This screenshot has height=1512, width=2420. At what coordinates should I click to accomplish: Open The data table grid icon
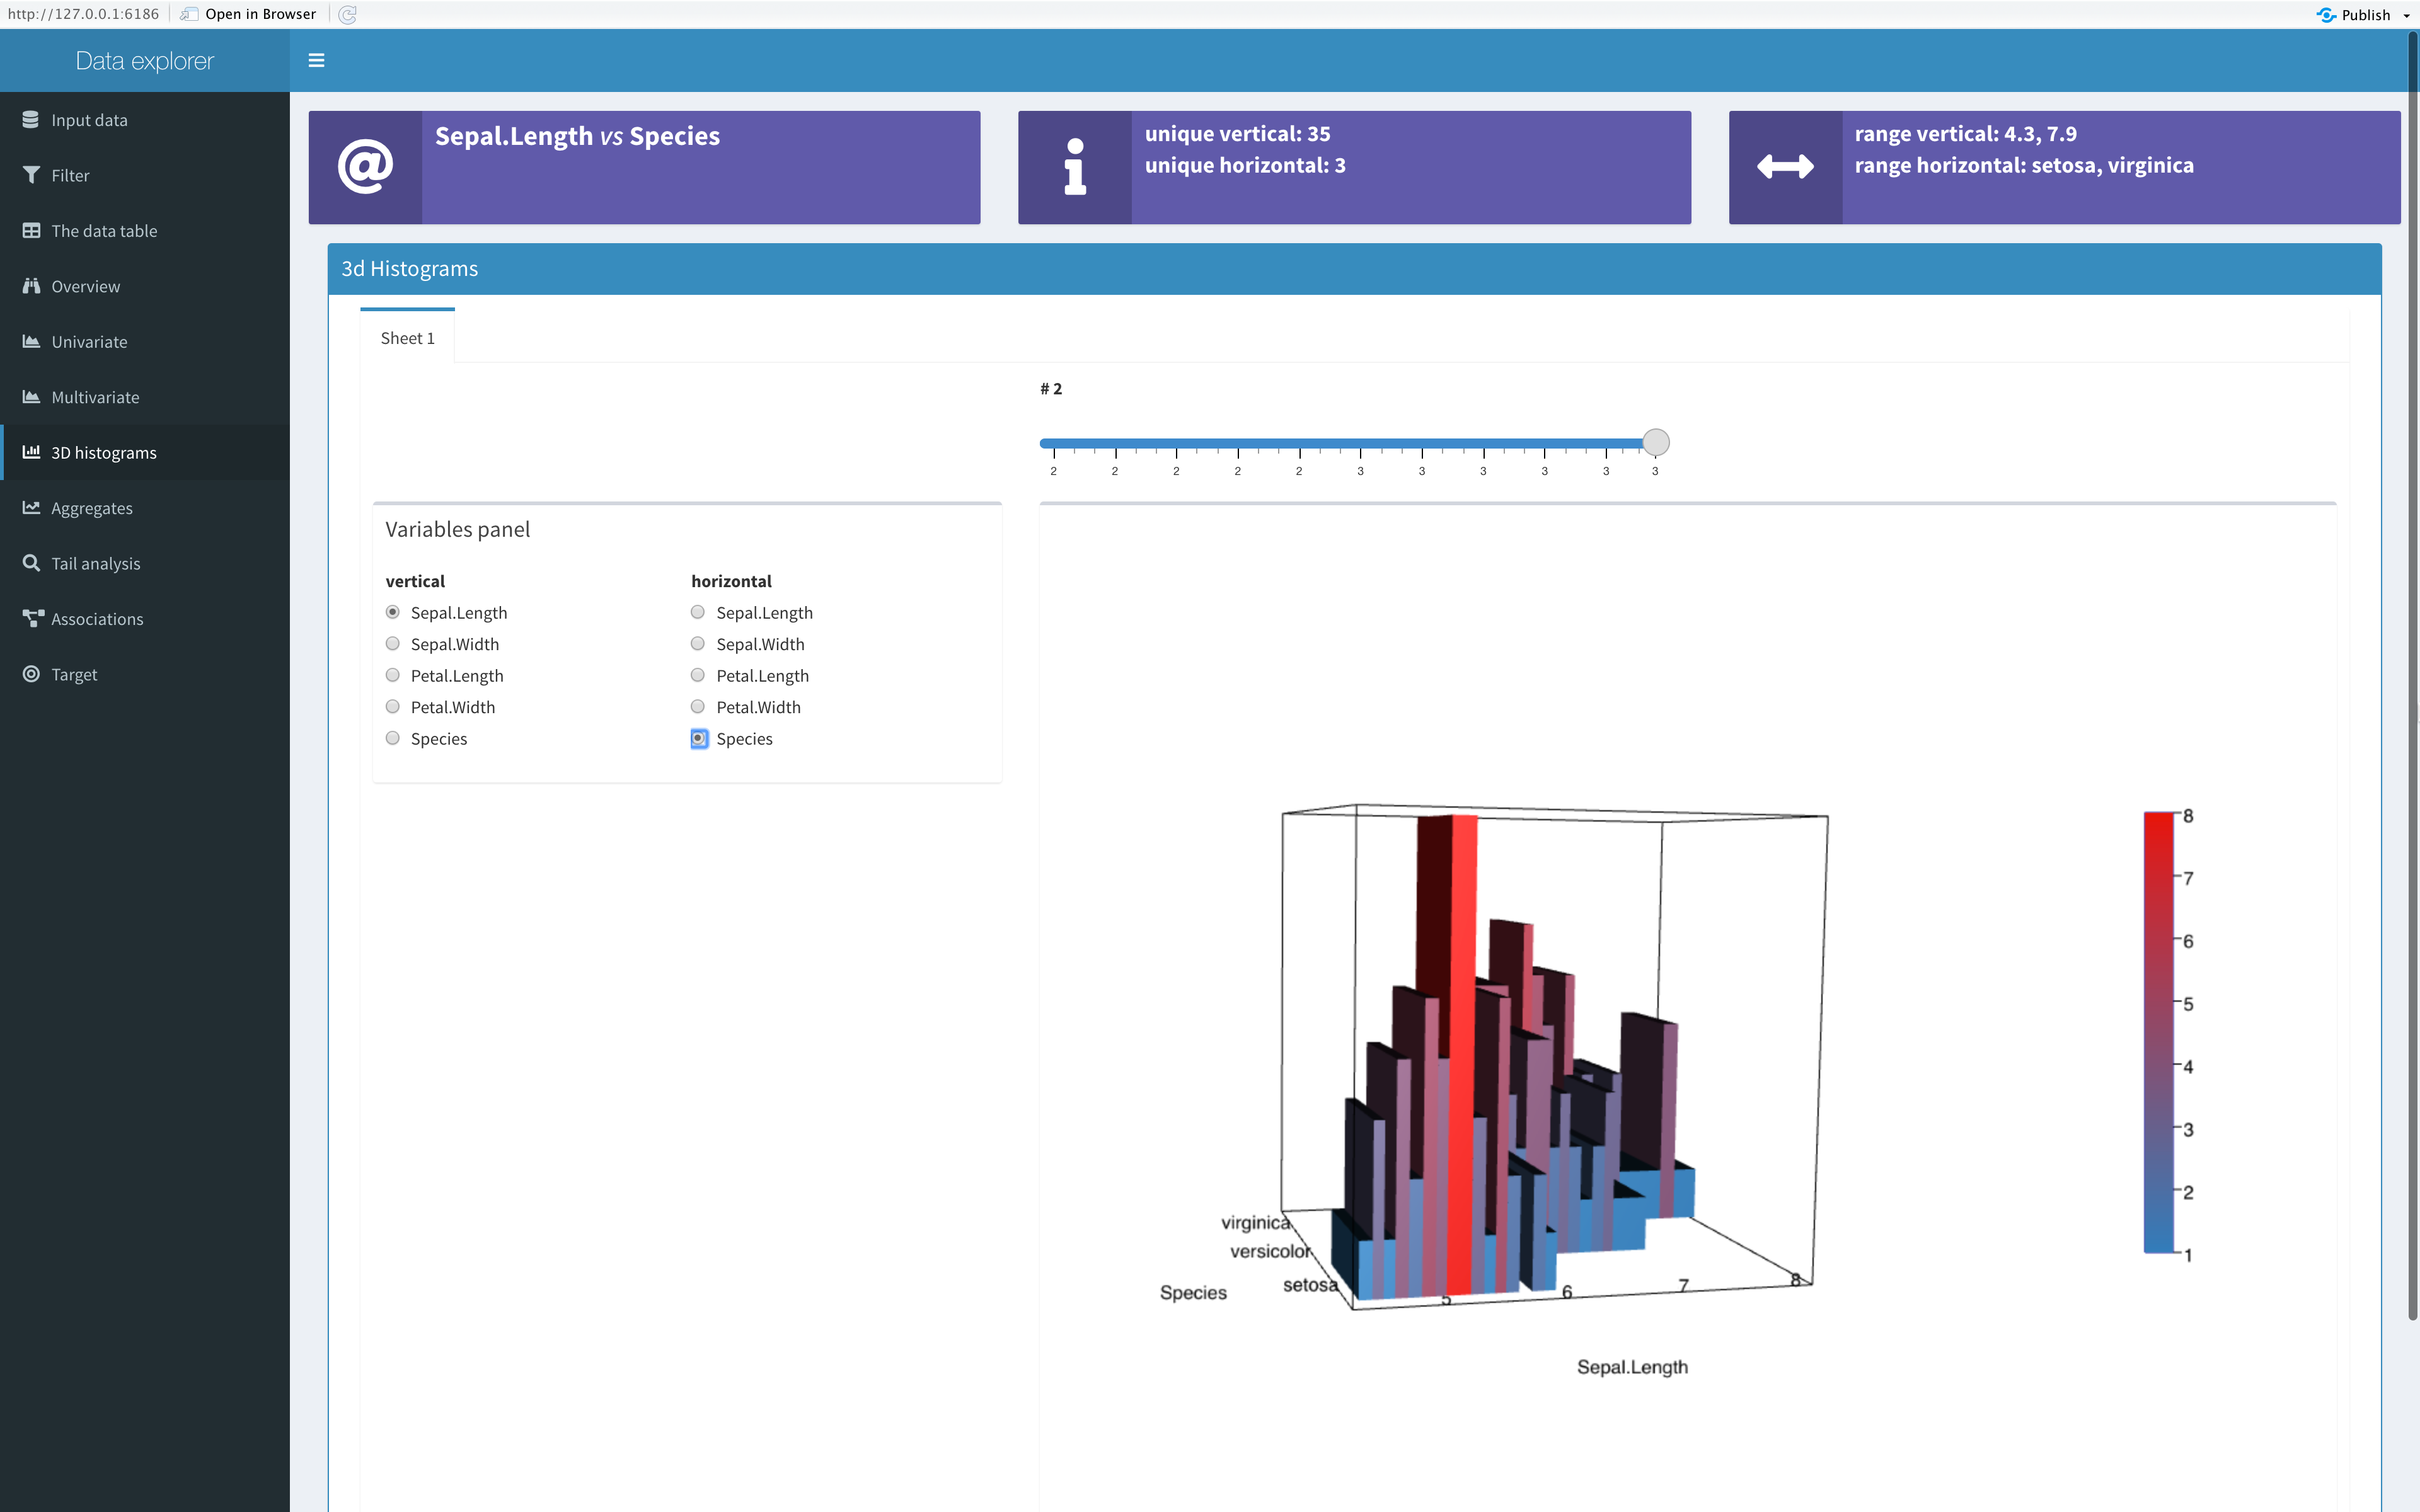(x=31, y=231)
